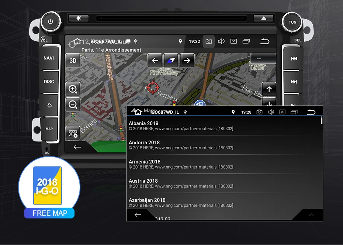The height and width of the screenshot is (245, 343).
Task: Switch to DISC source button
Action: (49, 82)
